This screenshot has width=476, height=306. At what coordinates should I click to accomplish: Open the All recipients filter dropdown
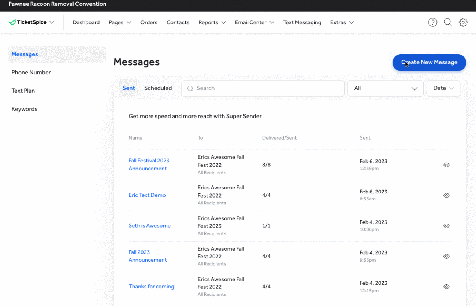[x=386, y=88]
